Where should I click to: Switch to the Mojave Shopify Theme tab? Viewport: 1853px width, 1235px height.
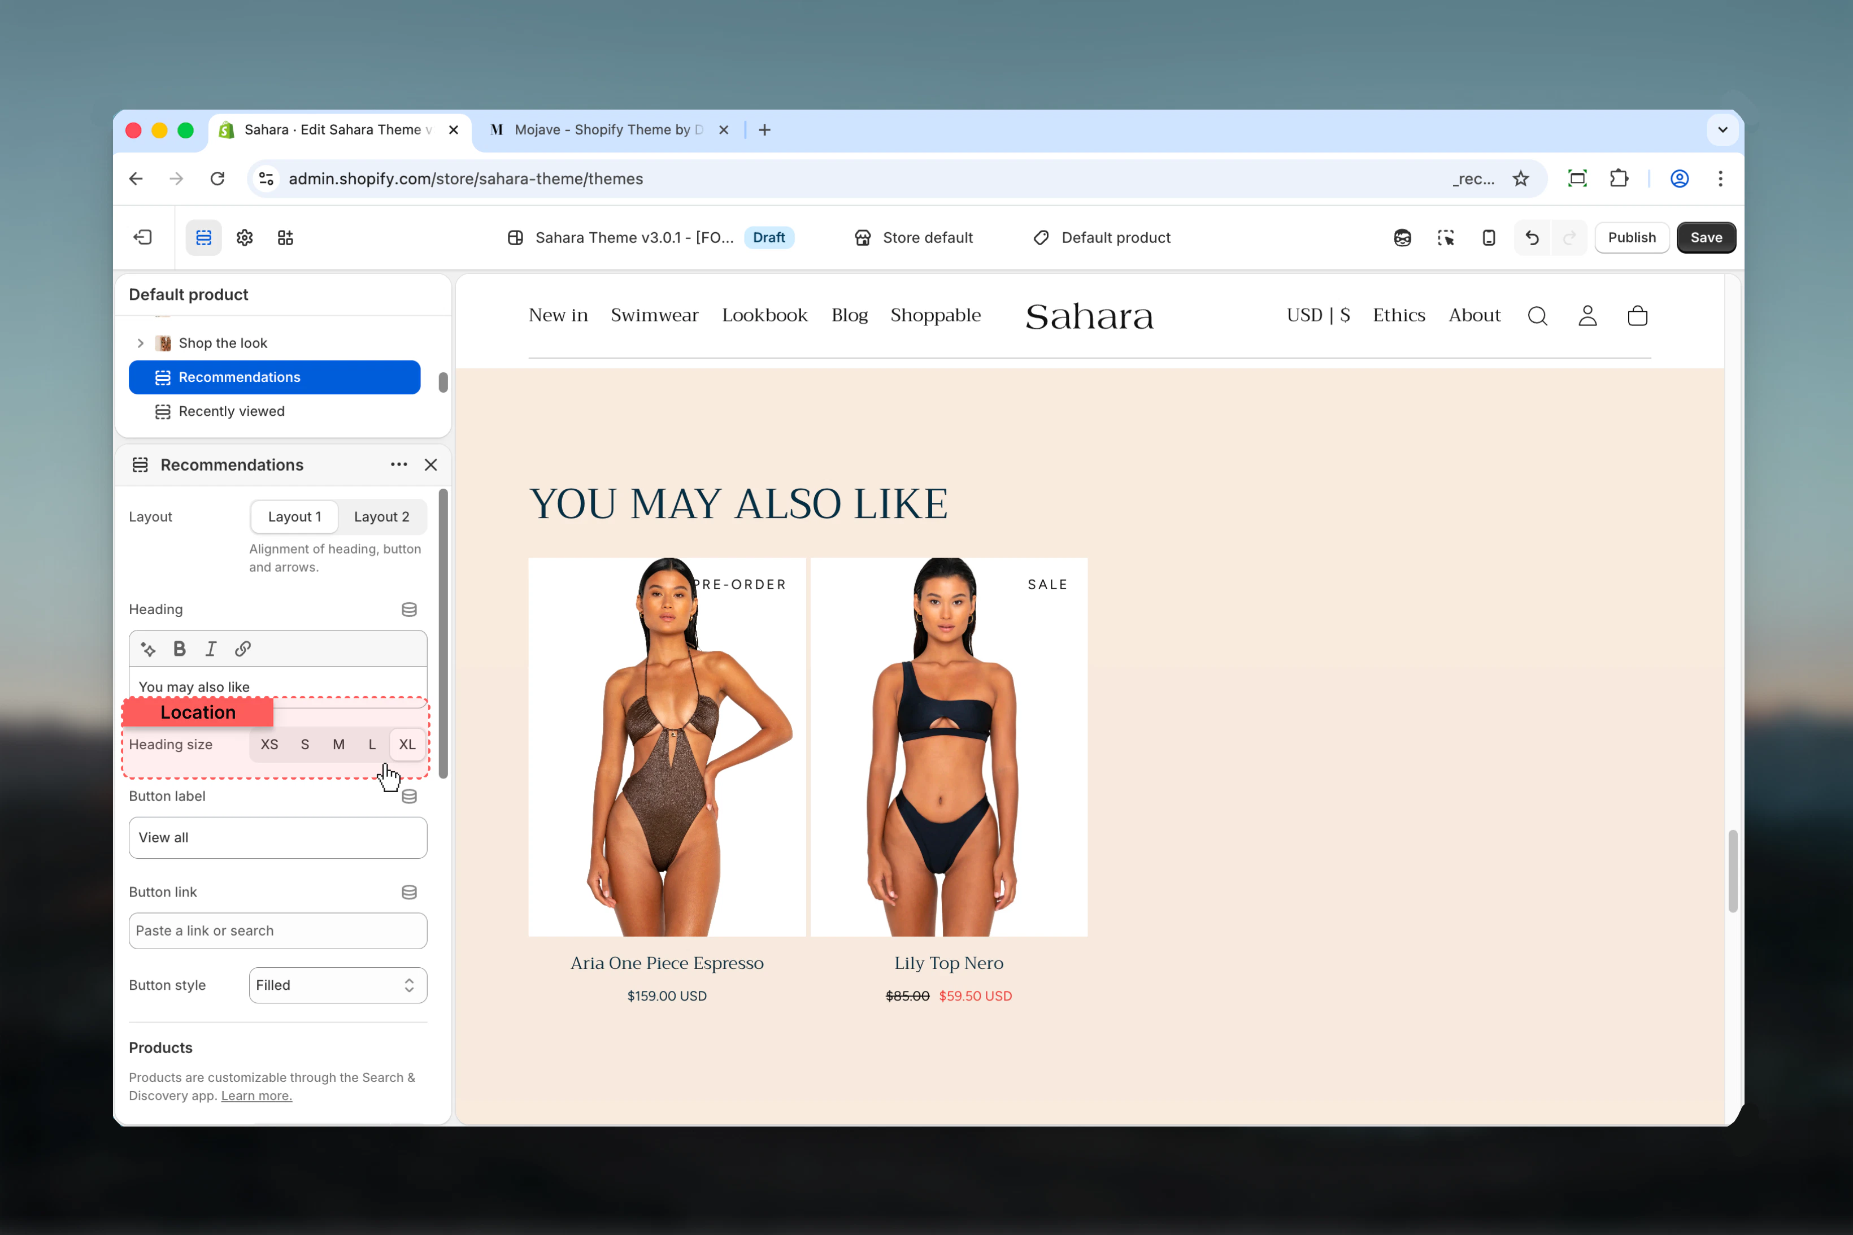point(609,130)
